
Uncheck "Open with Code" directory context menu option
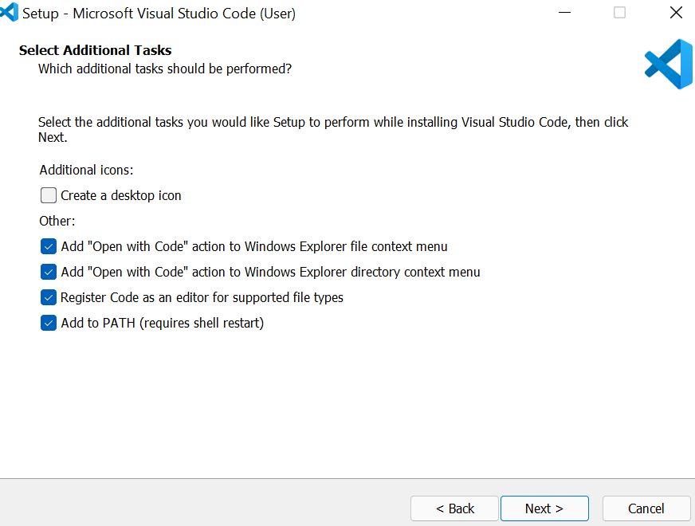[49, 272]
